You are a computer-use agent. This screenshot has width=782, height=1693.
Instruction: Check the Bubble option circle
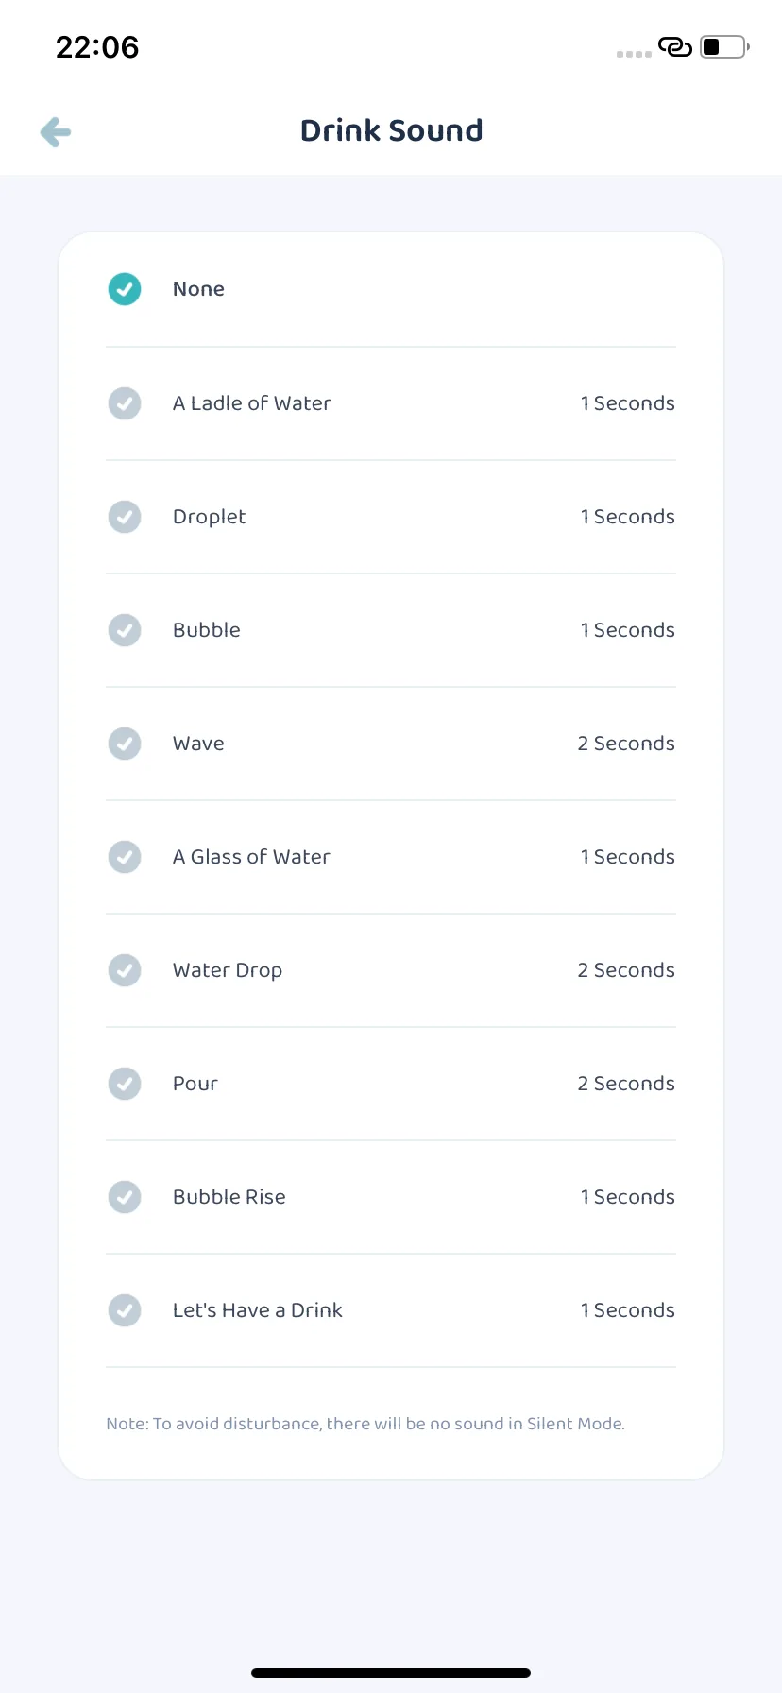click(x=125, y=630)
